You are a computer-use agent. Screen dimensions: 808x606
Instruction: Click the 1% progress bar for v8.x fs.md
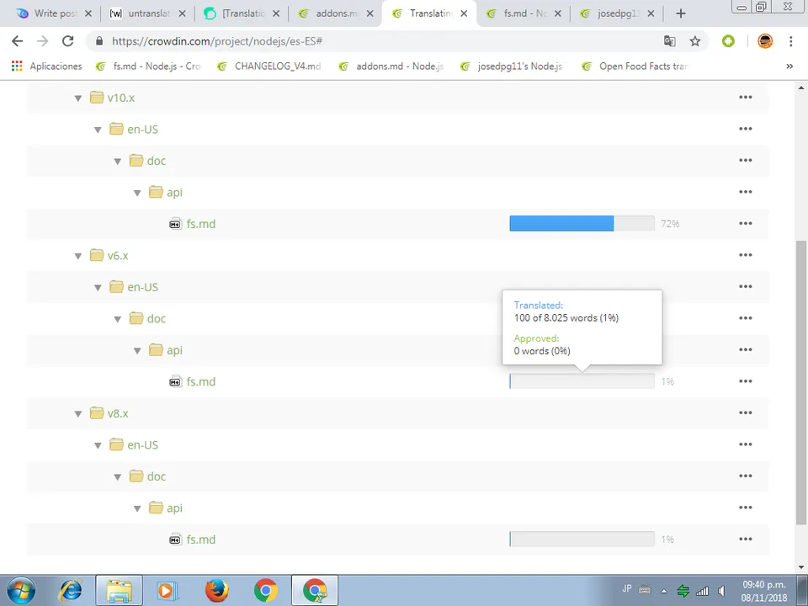click(582, 539)
